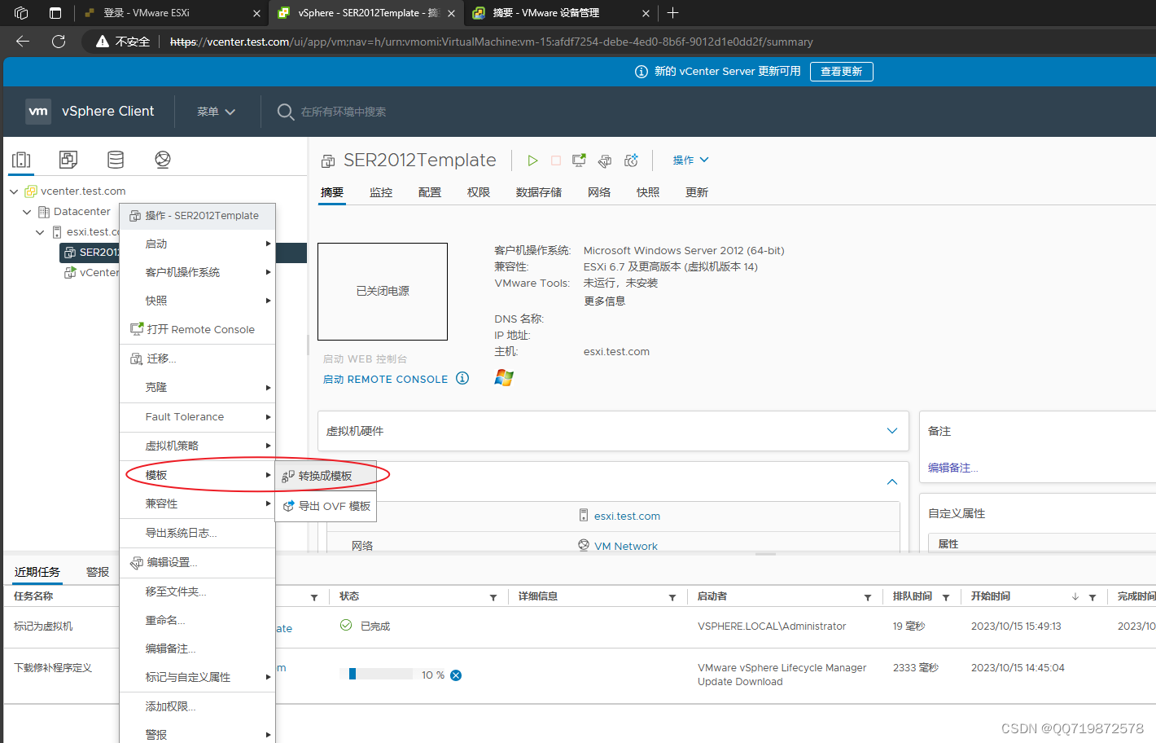Click search magnifier icon in header

click(x=286, y=112)
